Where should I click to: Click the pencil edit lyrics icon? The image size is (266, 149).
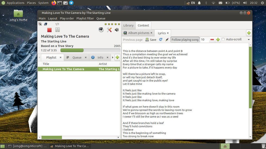[x=167, y=39]
